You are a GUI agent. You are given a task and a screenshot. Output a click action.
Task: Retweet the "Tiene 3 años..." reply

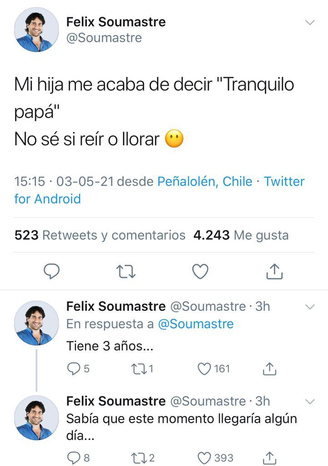pyautogui.click(x=139, y=369)
